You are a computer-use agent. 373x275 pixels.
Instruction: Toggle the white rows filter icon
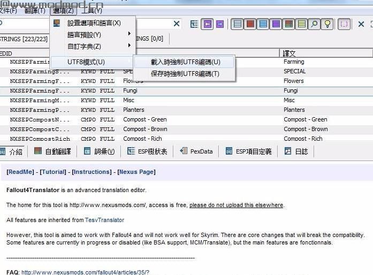(x=237, y=24)
